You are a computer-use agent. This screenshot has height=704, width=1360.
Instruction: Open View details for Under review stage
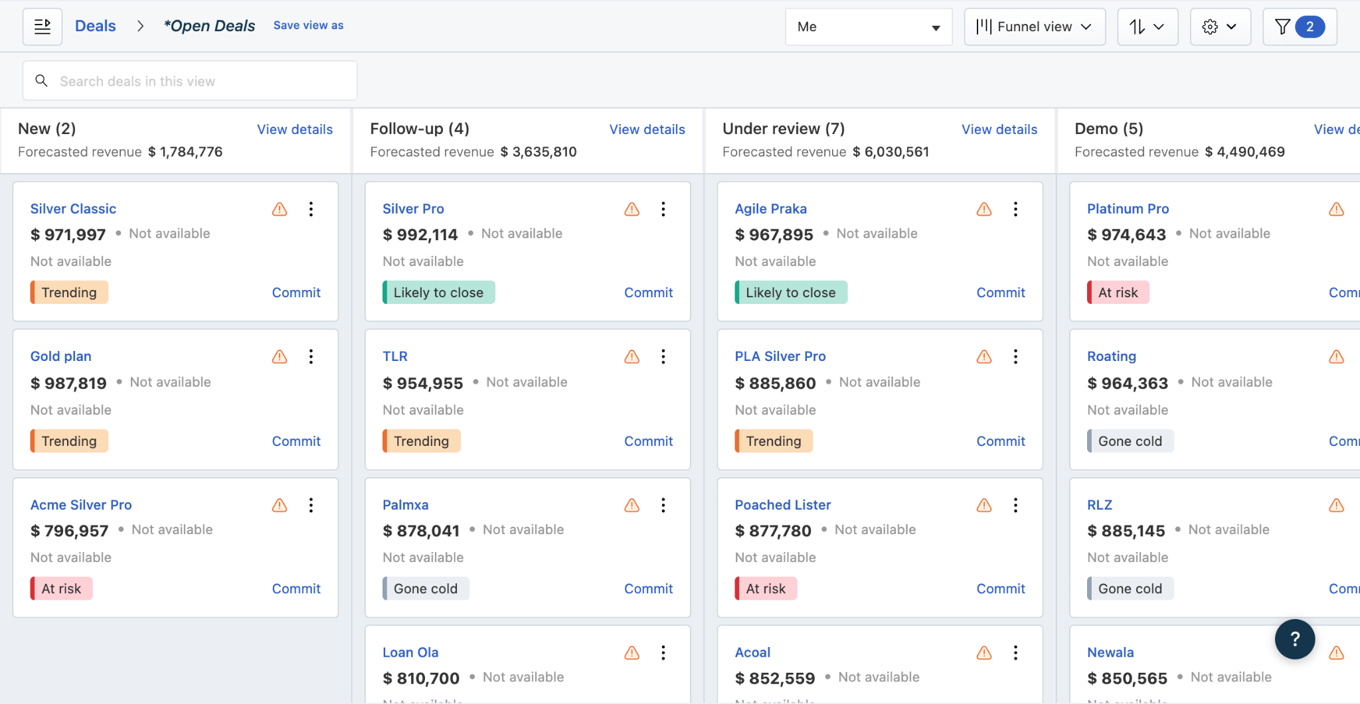(x=999, y=129)
